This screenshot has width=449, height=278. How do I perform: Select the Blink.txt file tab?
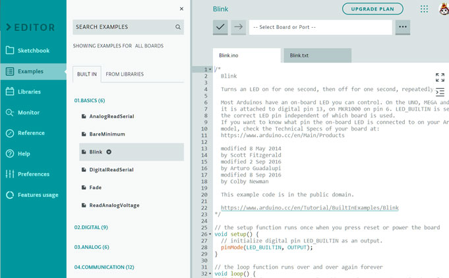(317, 55)
